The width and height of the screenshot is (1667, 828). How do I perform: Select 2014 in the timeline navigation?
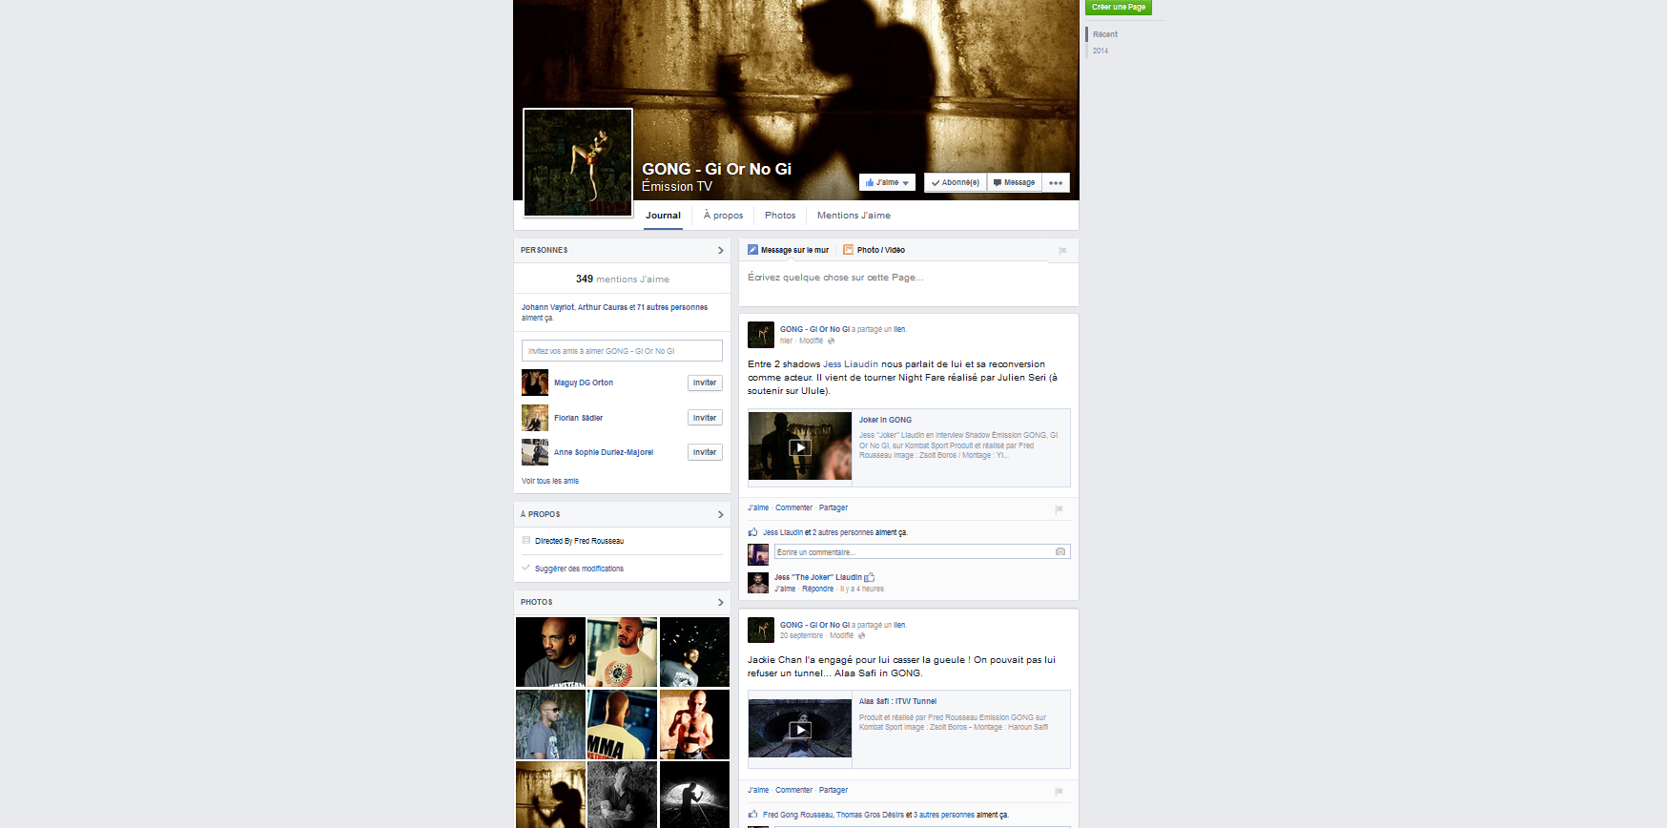[x=1101, y=52]
